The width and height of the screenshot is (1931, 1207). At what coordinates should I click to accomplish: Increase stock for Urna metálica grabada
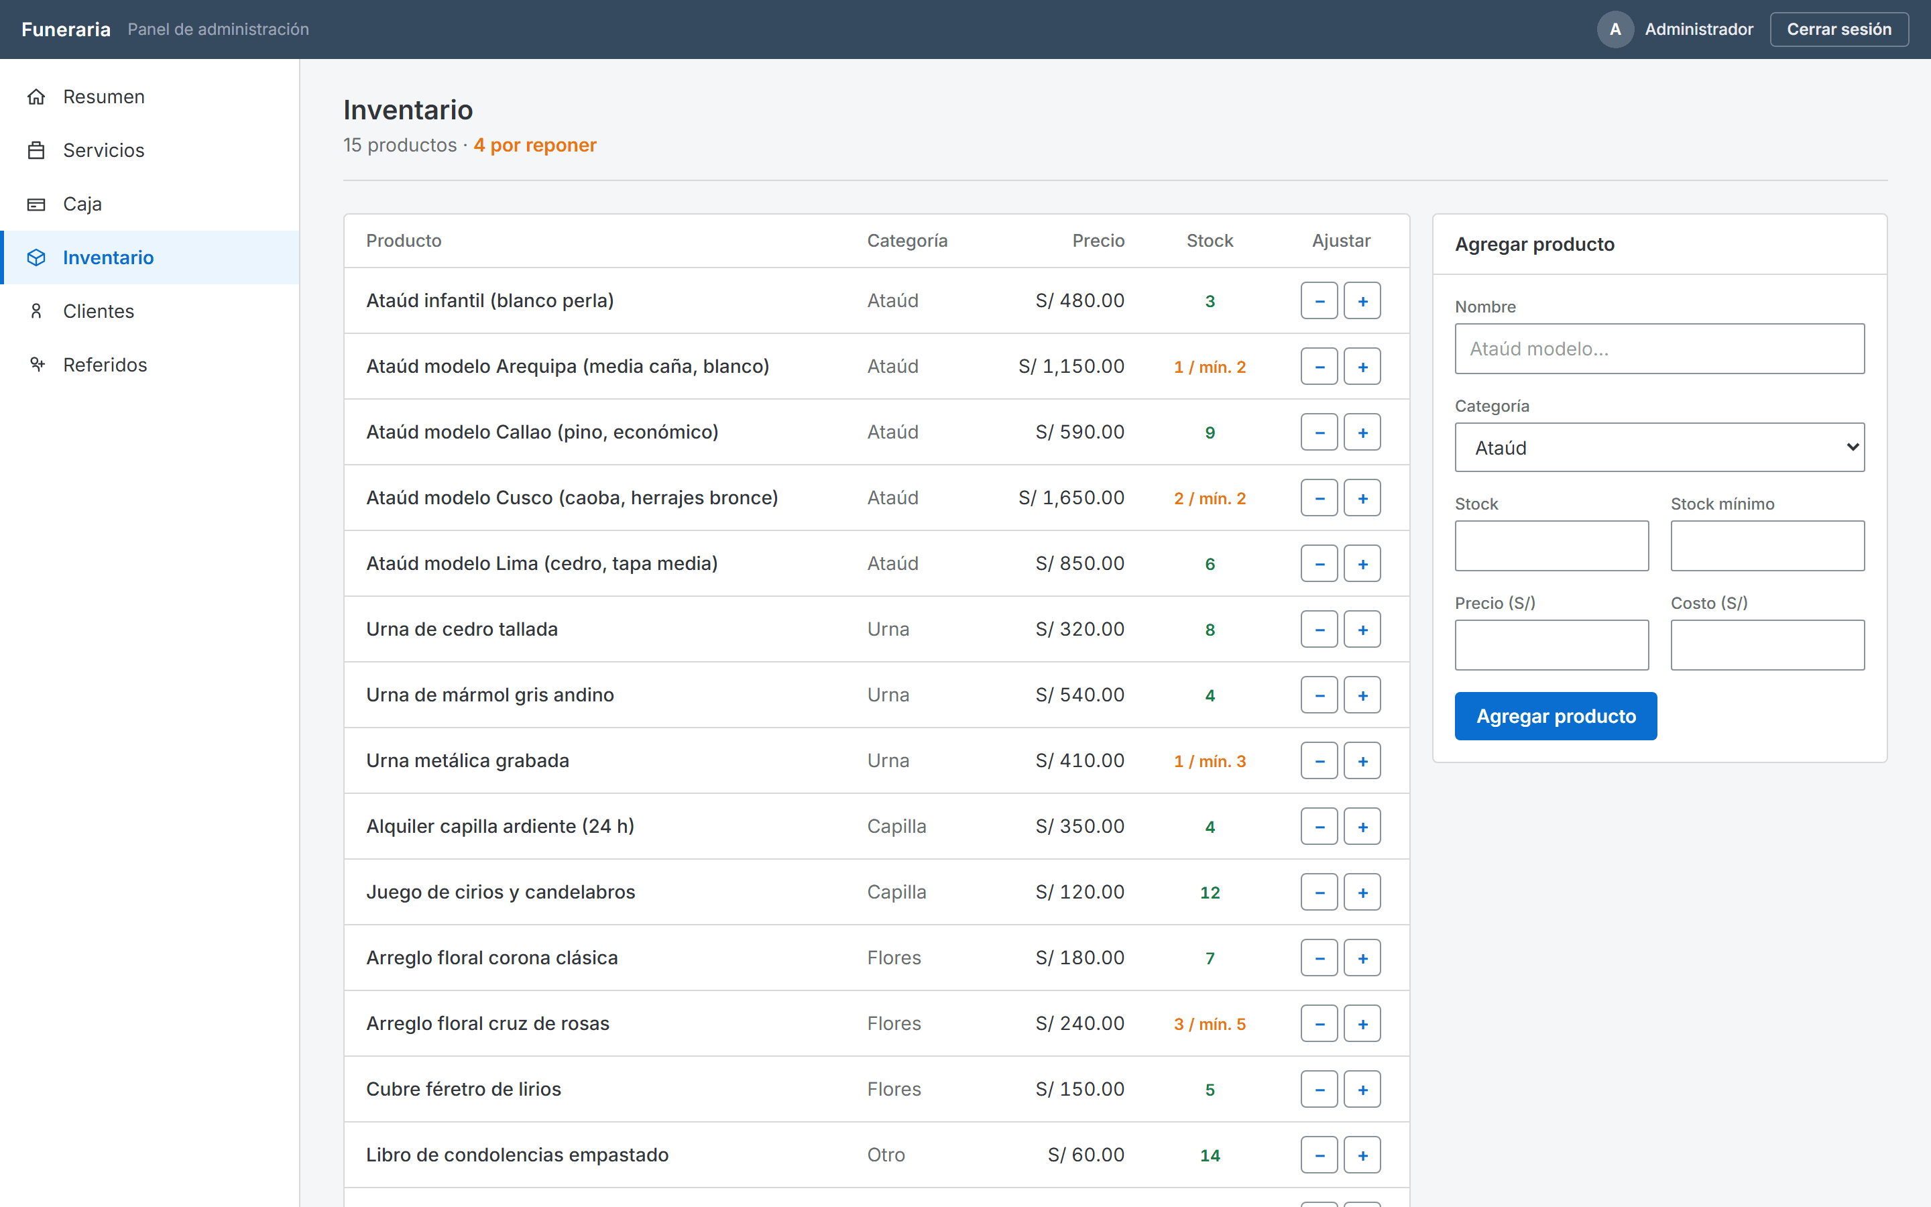tap(1362, 761)
